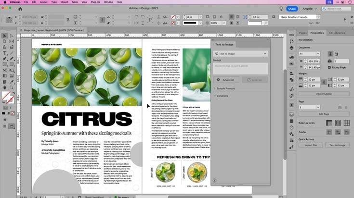Screen dimensions: 354x198
Task: Toggle formatting affects text button
Action: pos(11,108)
